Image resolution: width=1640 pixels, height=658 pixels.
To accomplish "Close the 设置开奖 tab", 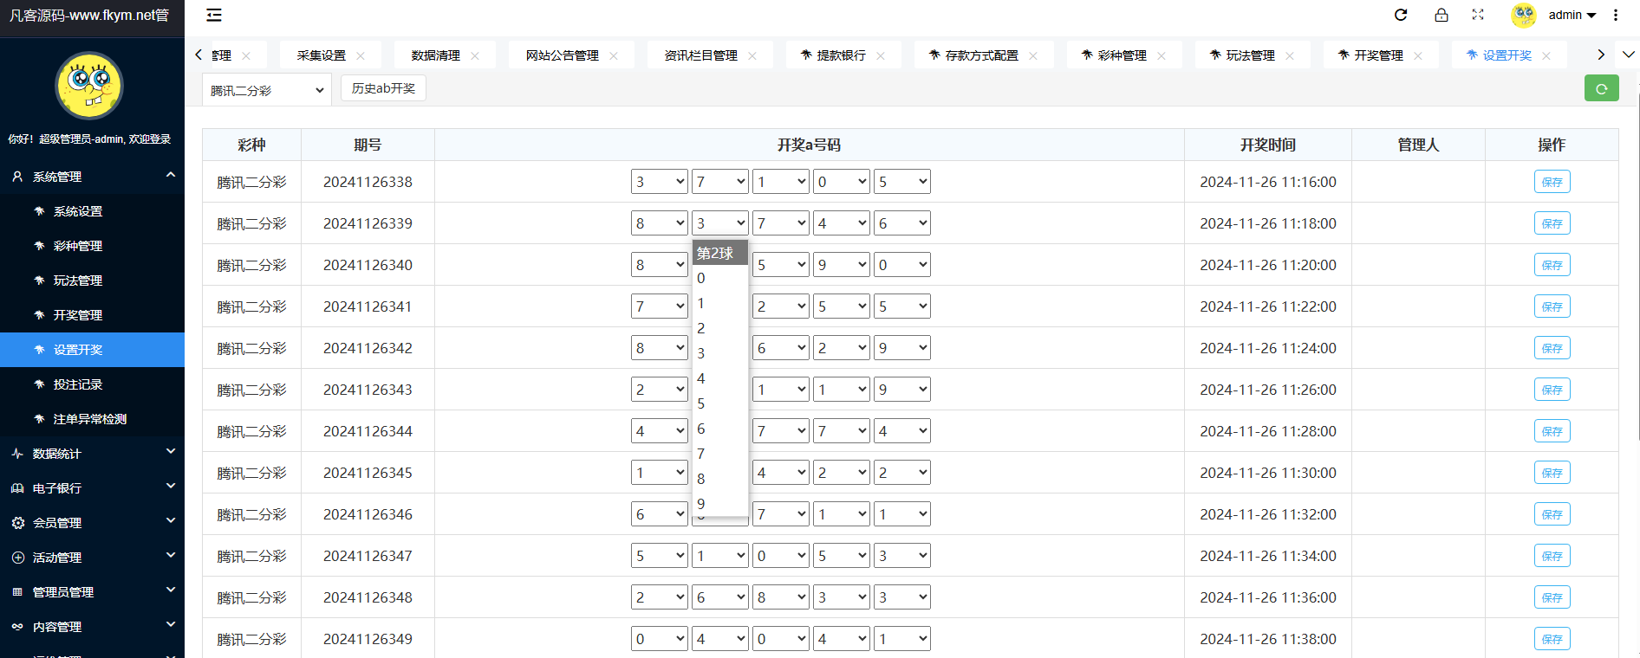I will coord(1546,55).
